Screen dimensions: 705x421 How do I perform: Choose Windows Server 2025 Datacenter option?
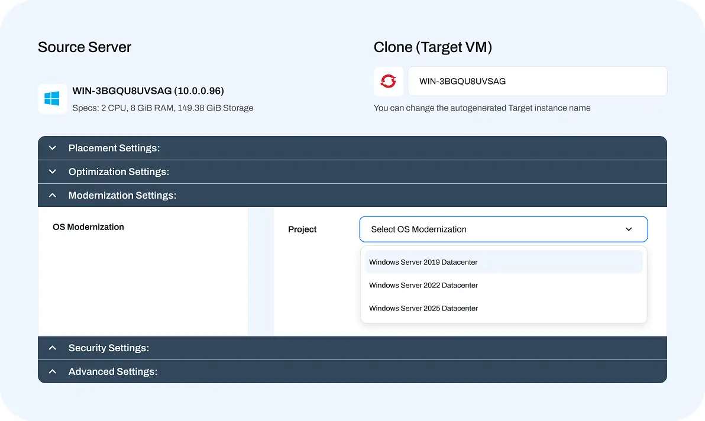[x=503, y=308]
